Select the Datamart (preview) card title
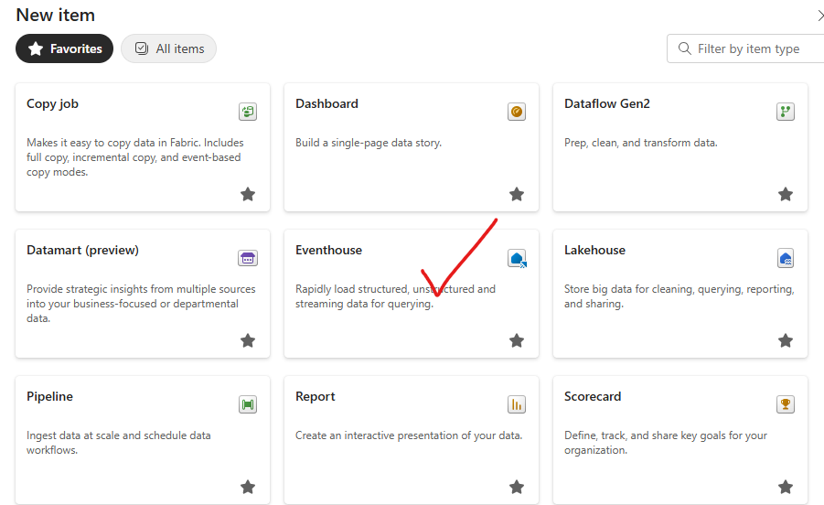This screenshot has width=824, height=505. [x=82, y=250]
